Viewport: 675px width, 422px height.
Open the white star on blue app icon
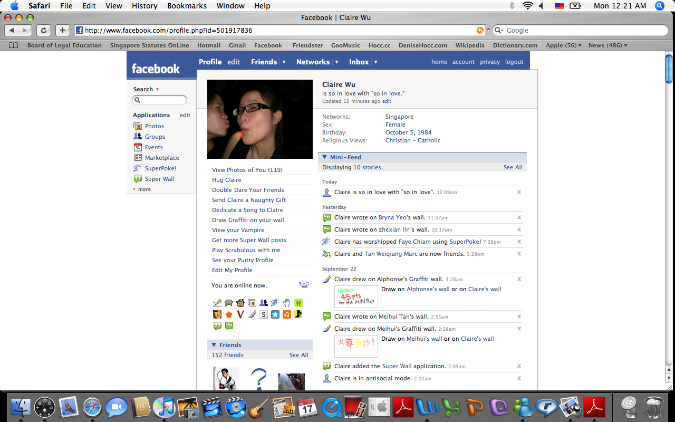click(x=275, y=314)
